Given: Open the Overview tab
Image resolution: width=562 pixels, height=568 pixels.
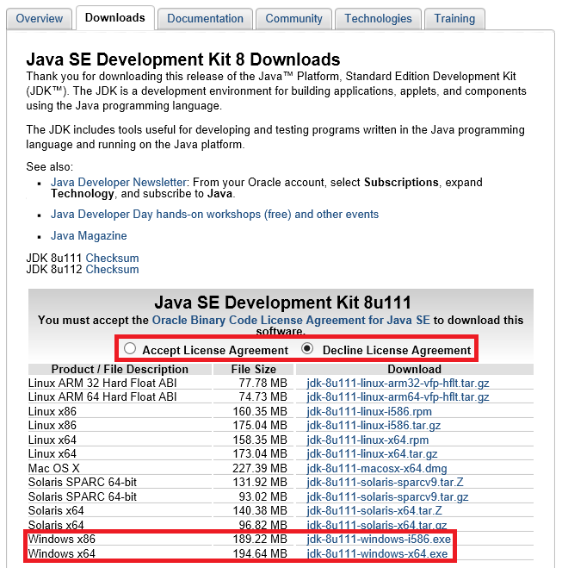Looking at the screenshot, I should coord(39,18).
